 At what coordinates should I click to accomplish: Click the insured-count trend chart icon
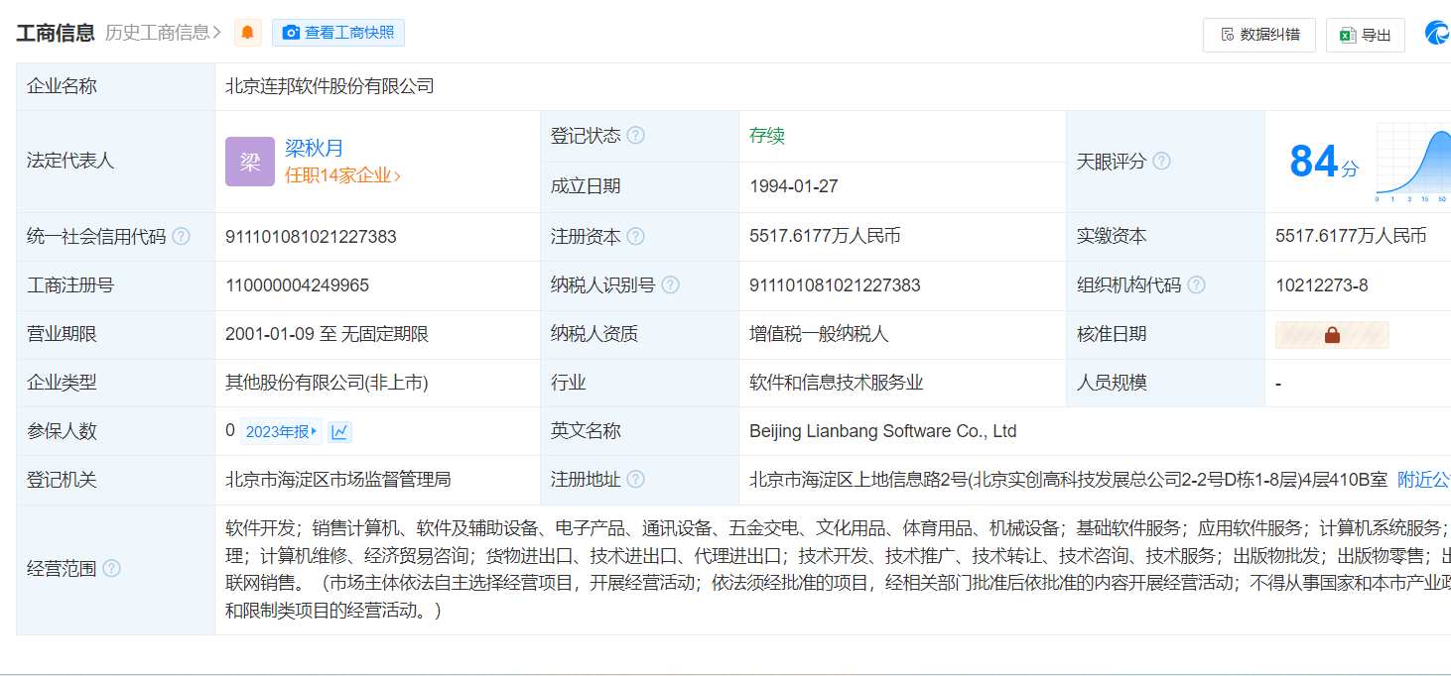[340, 431]
